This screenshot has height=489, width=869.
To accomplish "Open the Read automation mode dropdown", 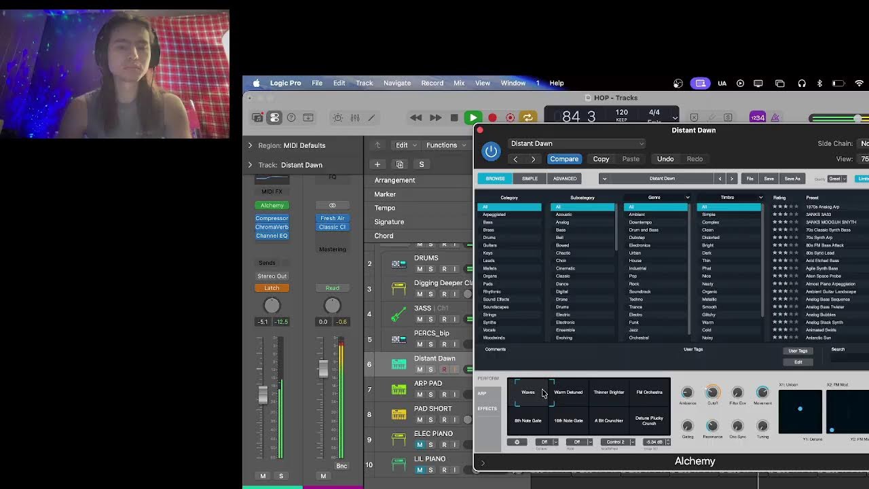I will coord(332,288).
